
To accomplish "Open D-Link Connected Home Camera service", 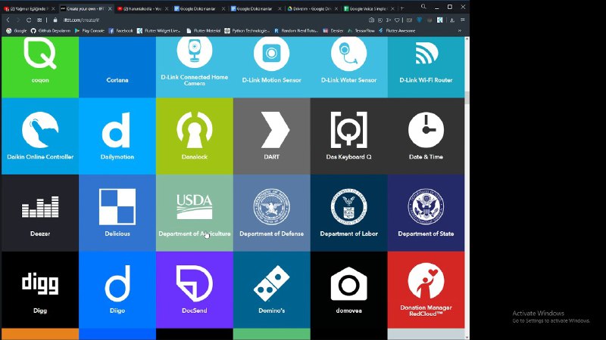I will tap(195, 67).
